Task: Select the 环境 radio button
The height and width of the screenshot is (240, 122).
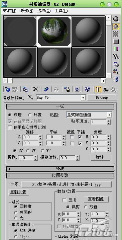Action: (30, 114)
